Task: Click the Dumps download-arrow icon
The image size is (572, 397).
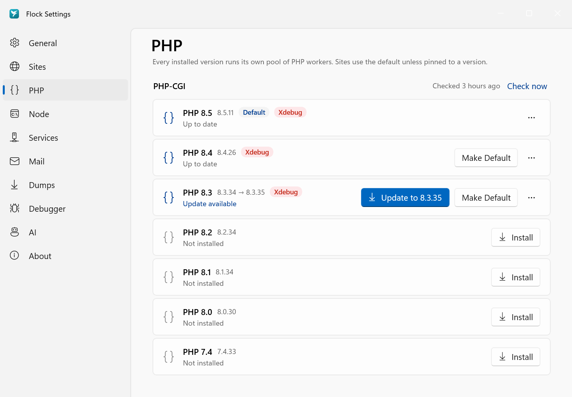Action: click(15, 185)
